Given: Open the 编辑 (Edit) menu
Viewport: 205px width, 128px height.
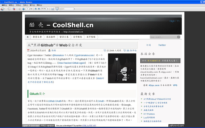Looking at the screenshot, I should click(x=4, y=5).
